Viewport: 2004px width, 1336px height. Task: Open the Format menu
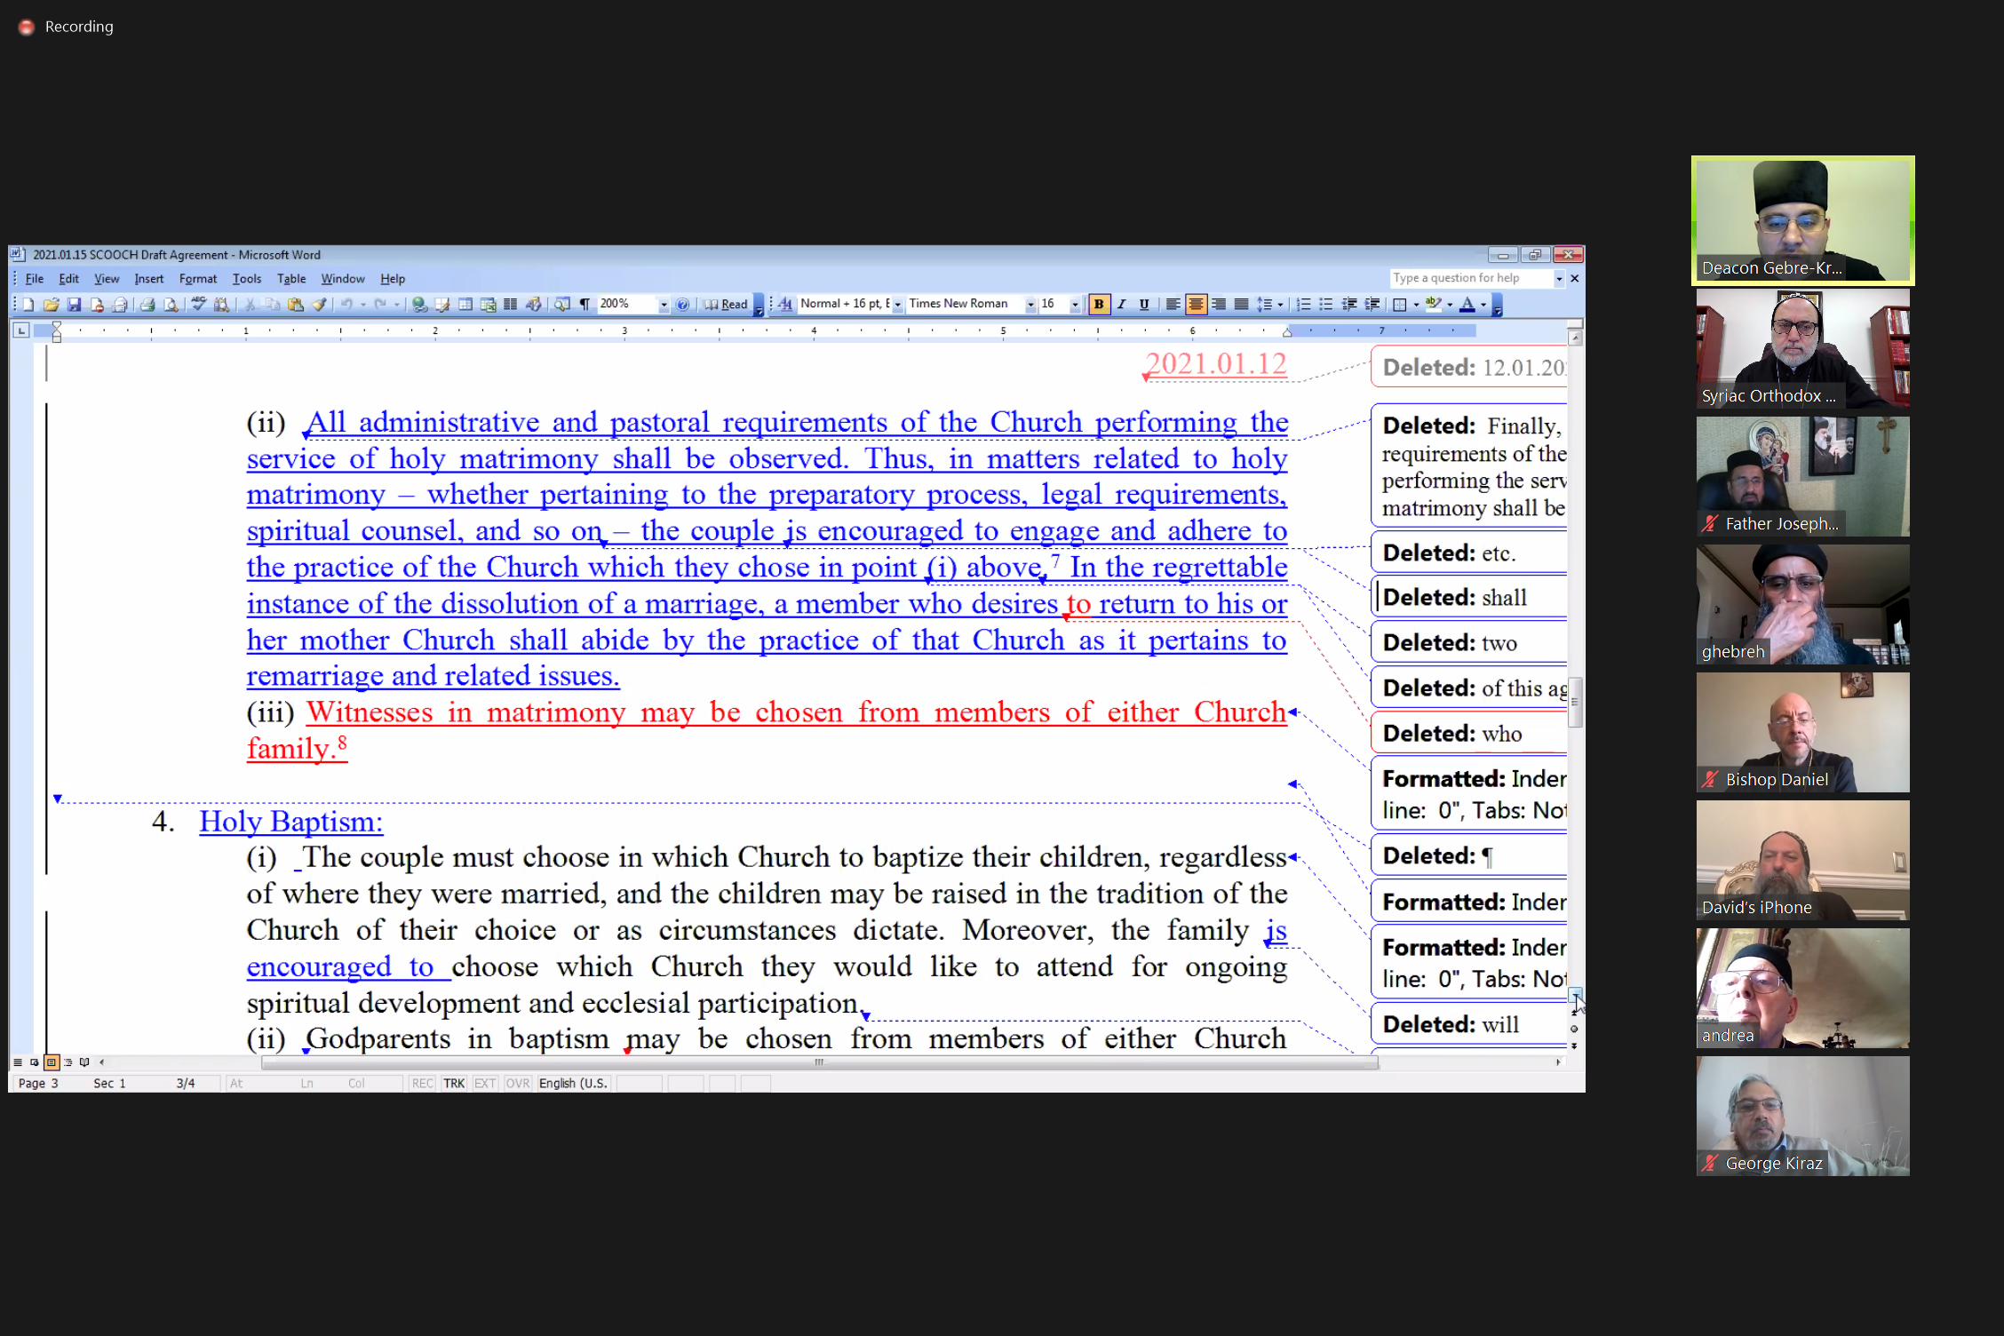coord(197,279)
